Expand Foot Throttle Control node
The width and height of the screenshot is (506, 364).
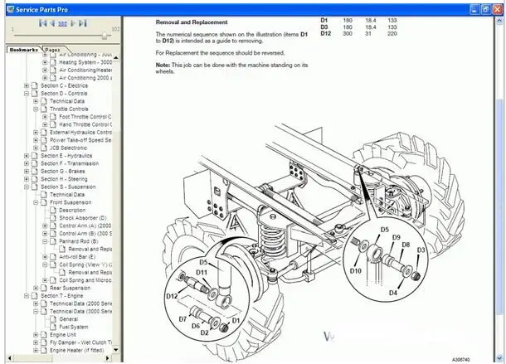pyautogui.click(x=45, y=117)
